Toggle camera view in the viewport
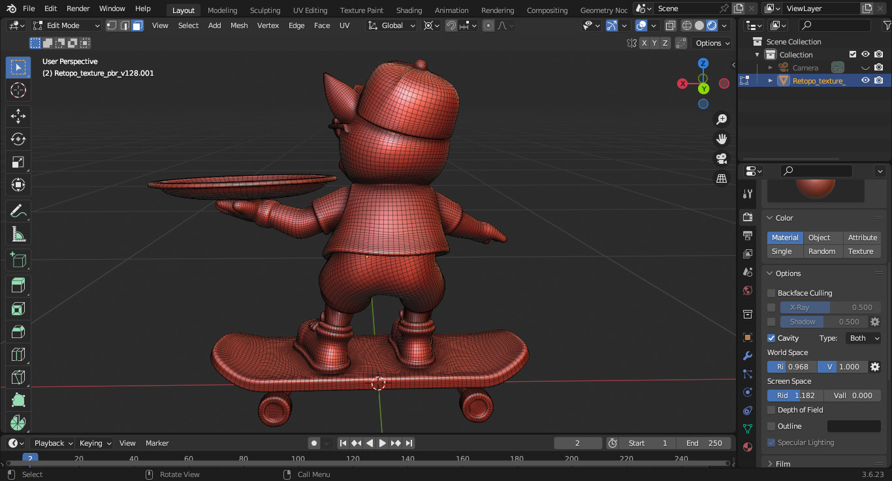 coord(722,159)
